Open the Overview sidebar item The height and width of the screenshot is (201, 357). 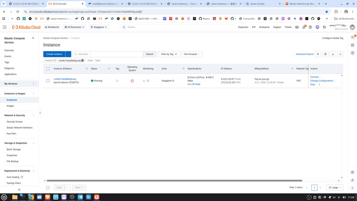tap(9, 51)
